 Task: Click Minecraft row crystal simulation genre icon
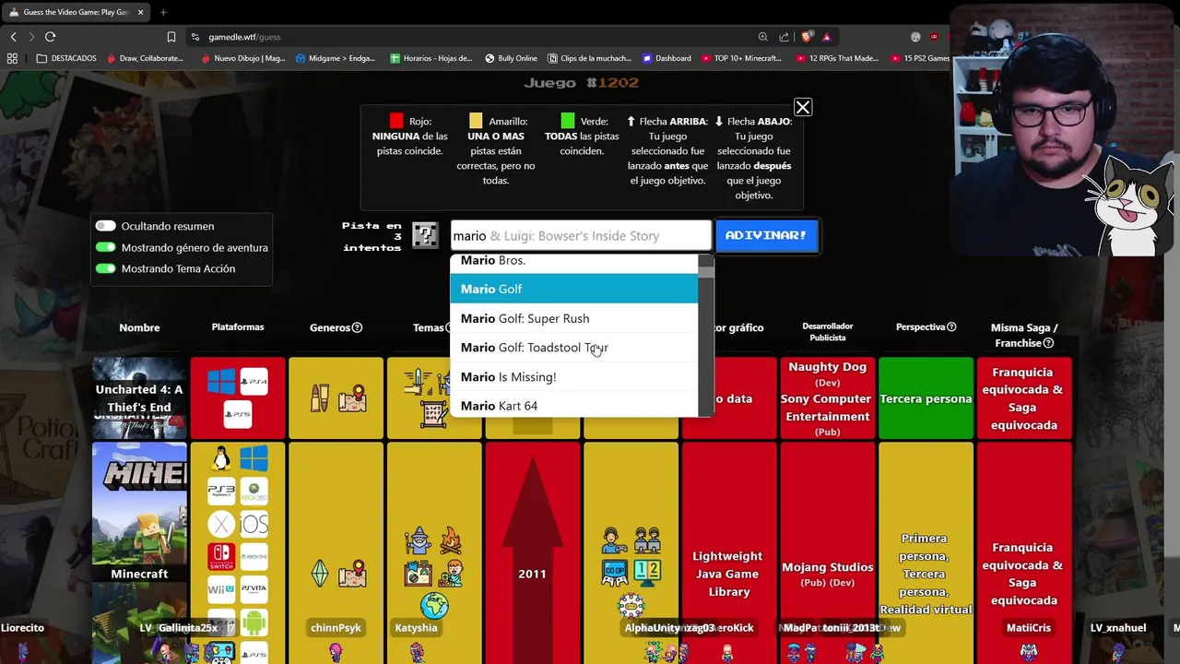[319, 574]
